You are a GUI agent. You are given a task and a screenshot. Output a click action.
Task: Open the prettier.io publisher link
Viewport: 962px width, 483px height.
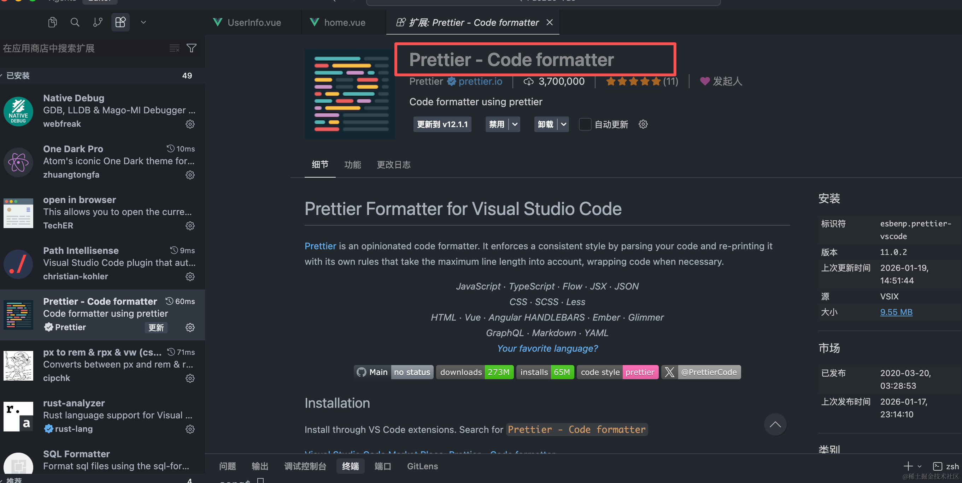[480, 81]
